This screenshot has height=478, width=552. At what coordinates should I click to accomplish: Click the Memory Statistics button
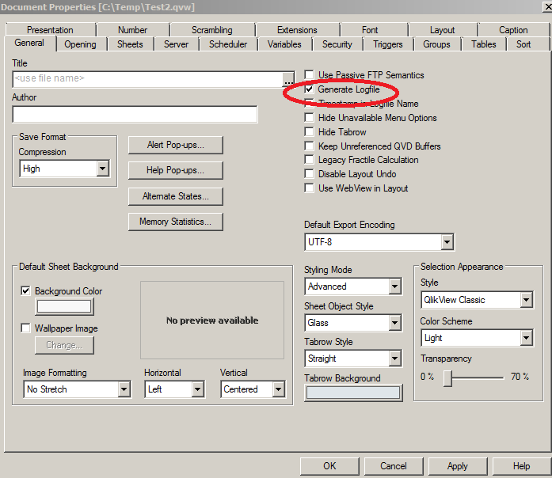click(x=176, y=222)
